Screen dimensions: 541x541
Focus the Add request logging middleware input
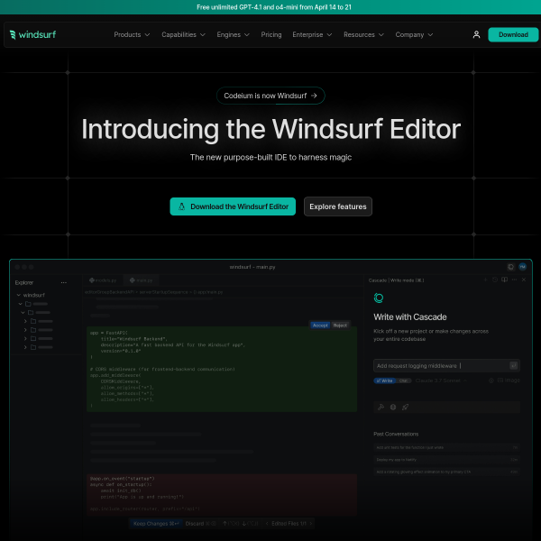click(446, 366)
